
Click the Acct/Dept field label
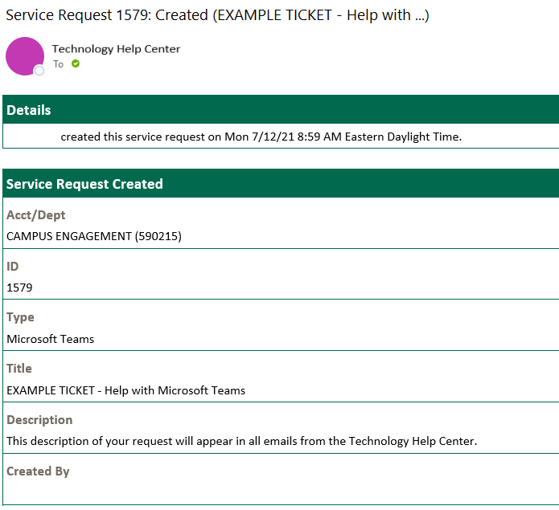click(x=36, y=215)
